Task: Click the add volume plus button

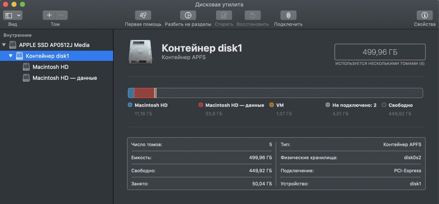Action: coord(49,15)
